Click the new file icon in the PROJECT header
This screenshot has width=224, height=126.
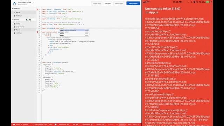[x=27, y=20]
